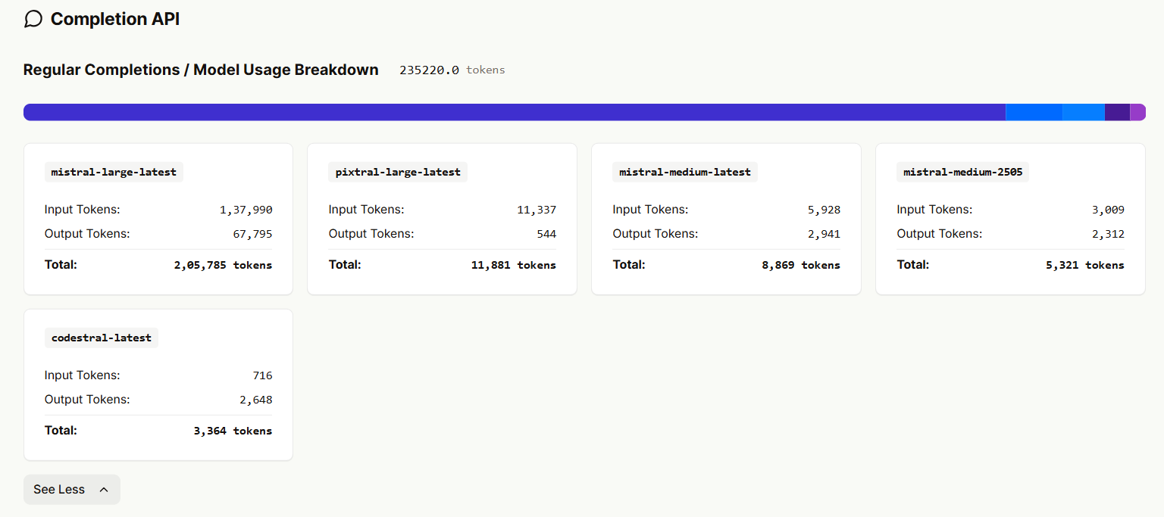The height and width of the screenshot is (517, 1164).
Task: Click Output Tokens label in mistral-medium-latest card
Action: (x=656, y=234)
